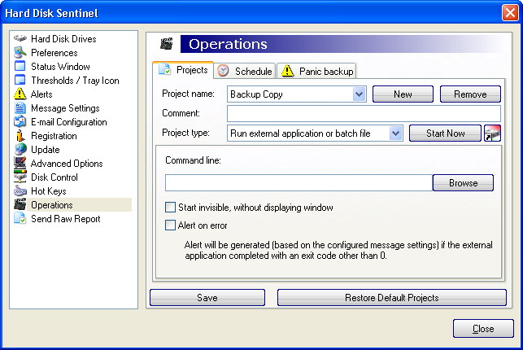This screenshot has width=523, height=350.
Task: Click the Start Now button
Action: (445, 133)
